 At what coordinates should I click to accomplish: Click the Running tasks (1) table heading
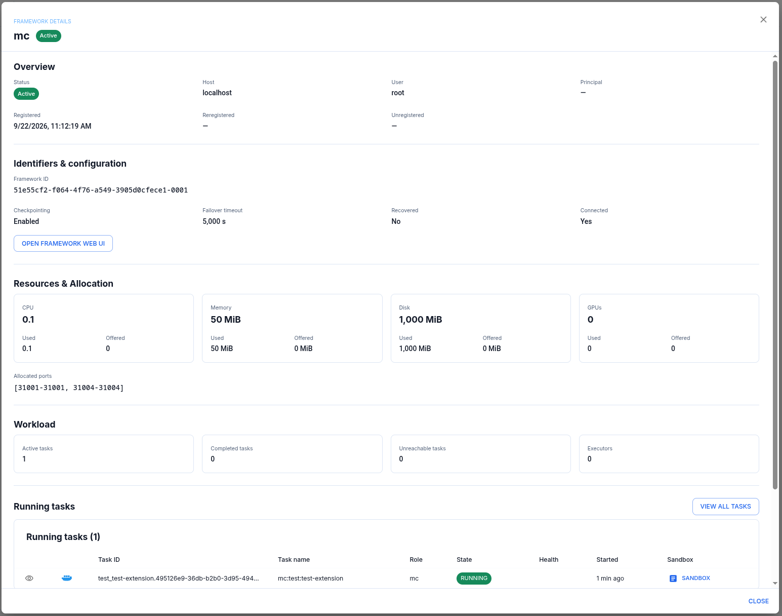point(63,537)
